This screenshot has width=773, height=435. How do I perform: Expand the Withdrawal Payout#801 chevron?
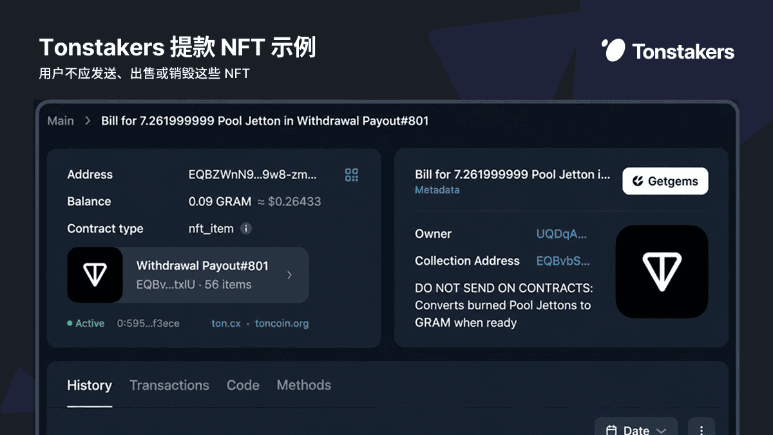[x=289, y=275]
